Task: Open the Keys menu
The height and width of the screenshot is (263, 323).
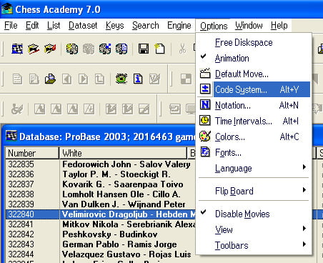Action: (x=115, y=25)
